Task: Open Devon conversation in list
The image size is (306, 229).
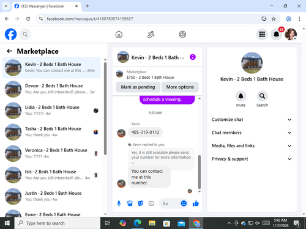Action: [x=51, y=89]
